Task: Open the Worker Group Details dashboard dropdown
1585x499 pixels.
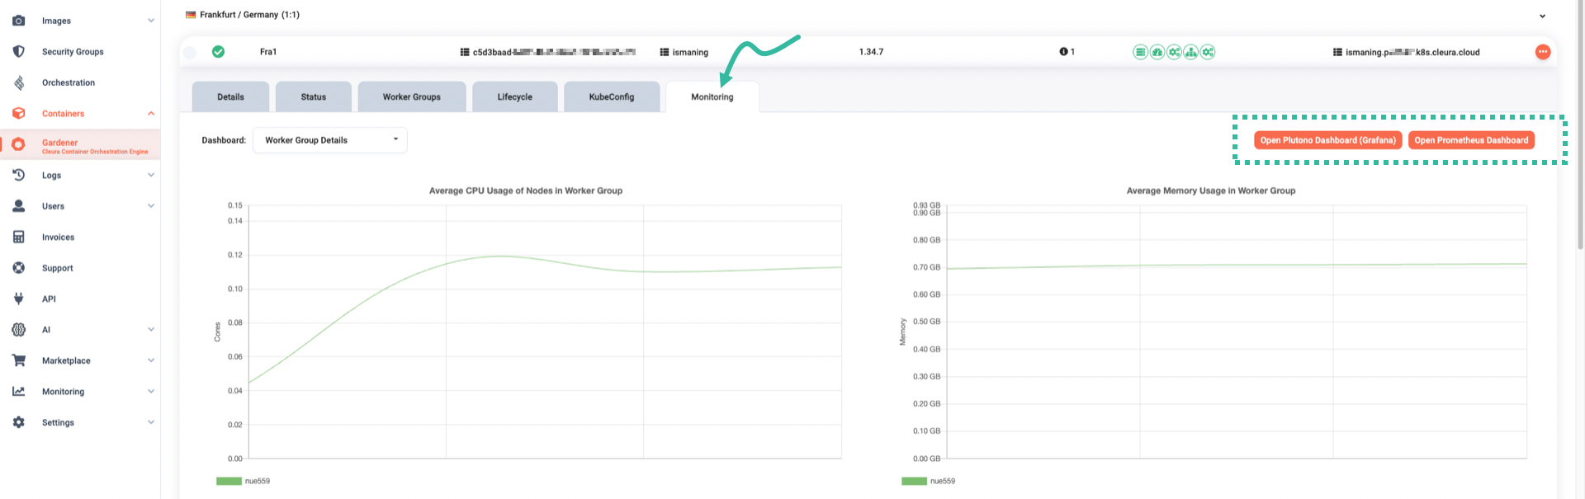Action: [x=329, y=140]
